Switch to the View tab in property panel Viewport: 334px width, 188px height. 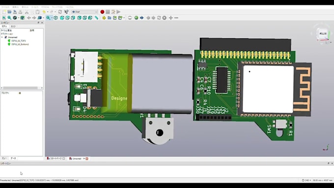[4, 159]
